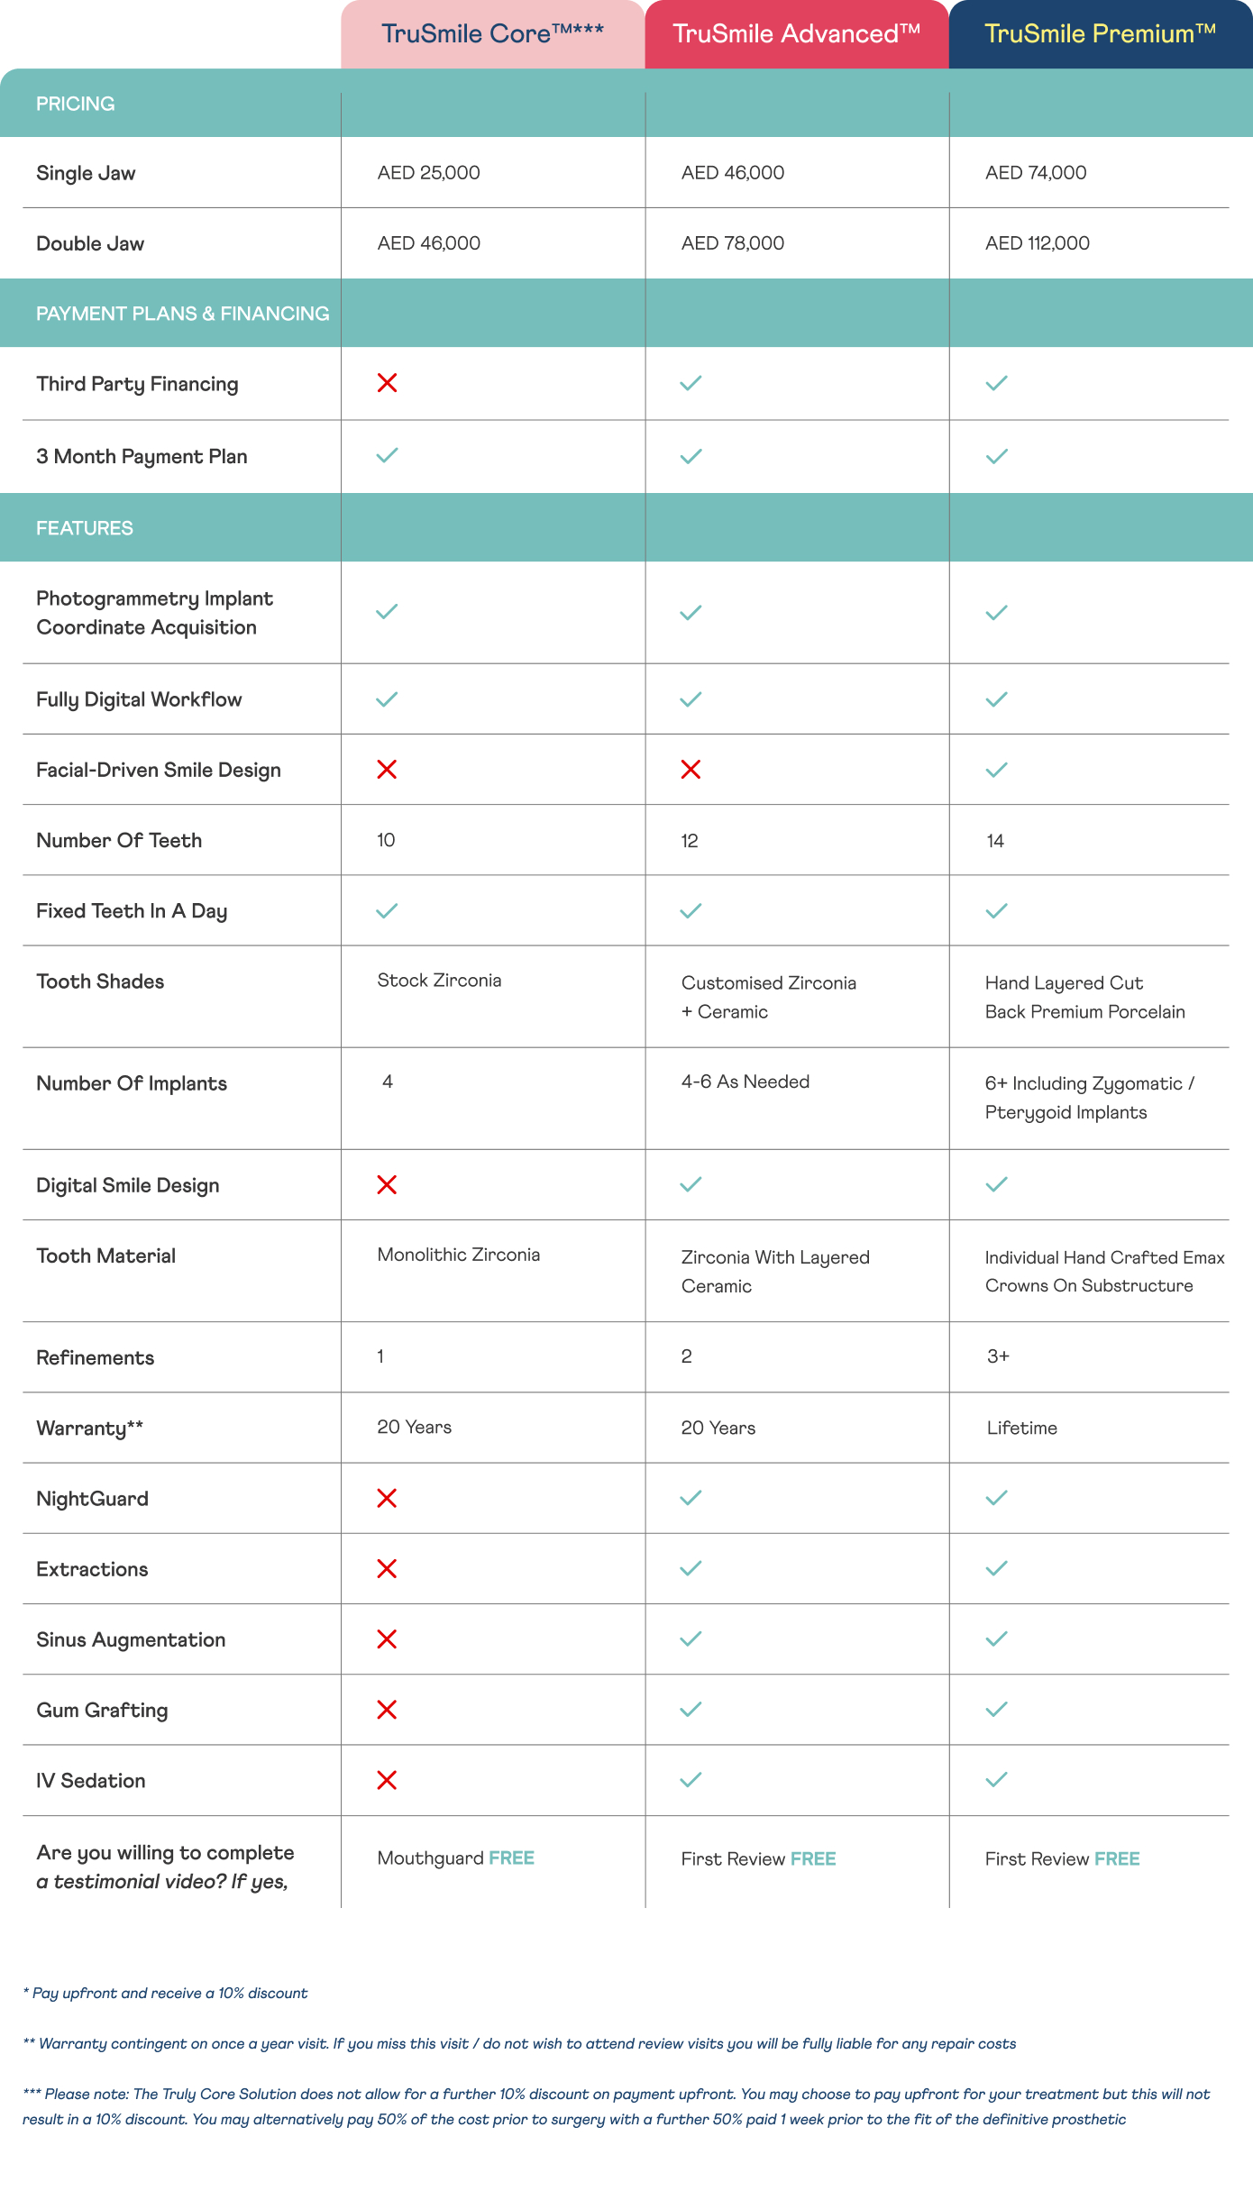The width and height of the screenshot is (1253, 2191).
Task: Click the AED 112,000 Double Jaw price
Action: [x=1037, y=242]
